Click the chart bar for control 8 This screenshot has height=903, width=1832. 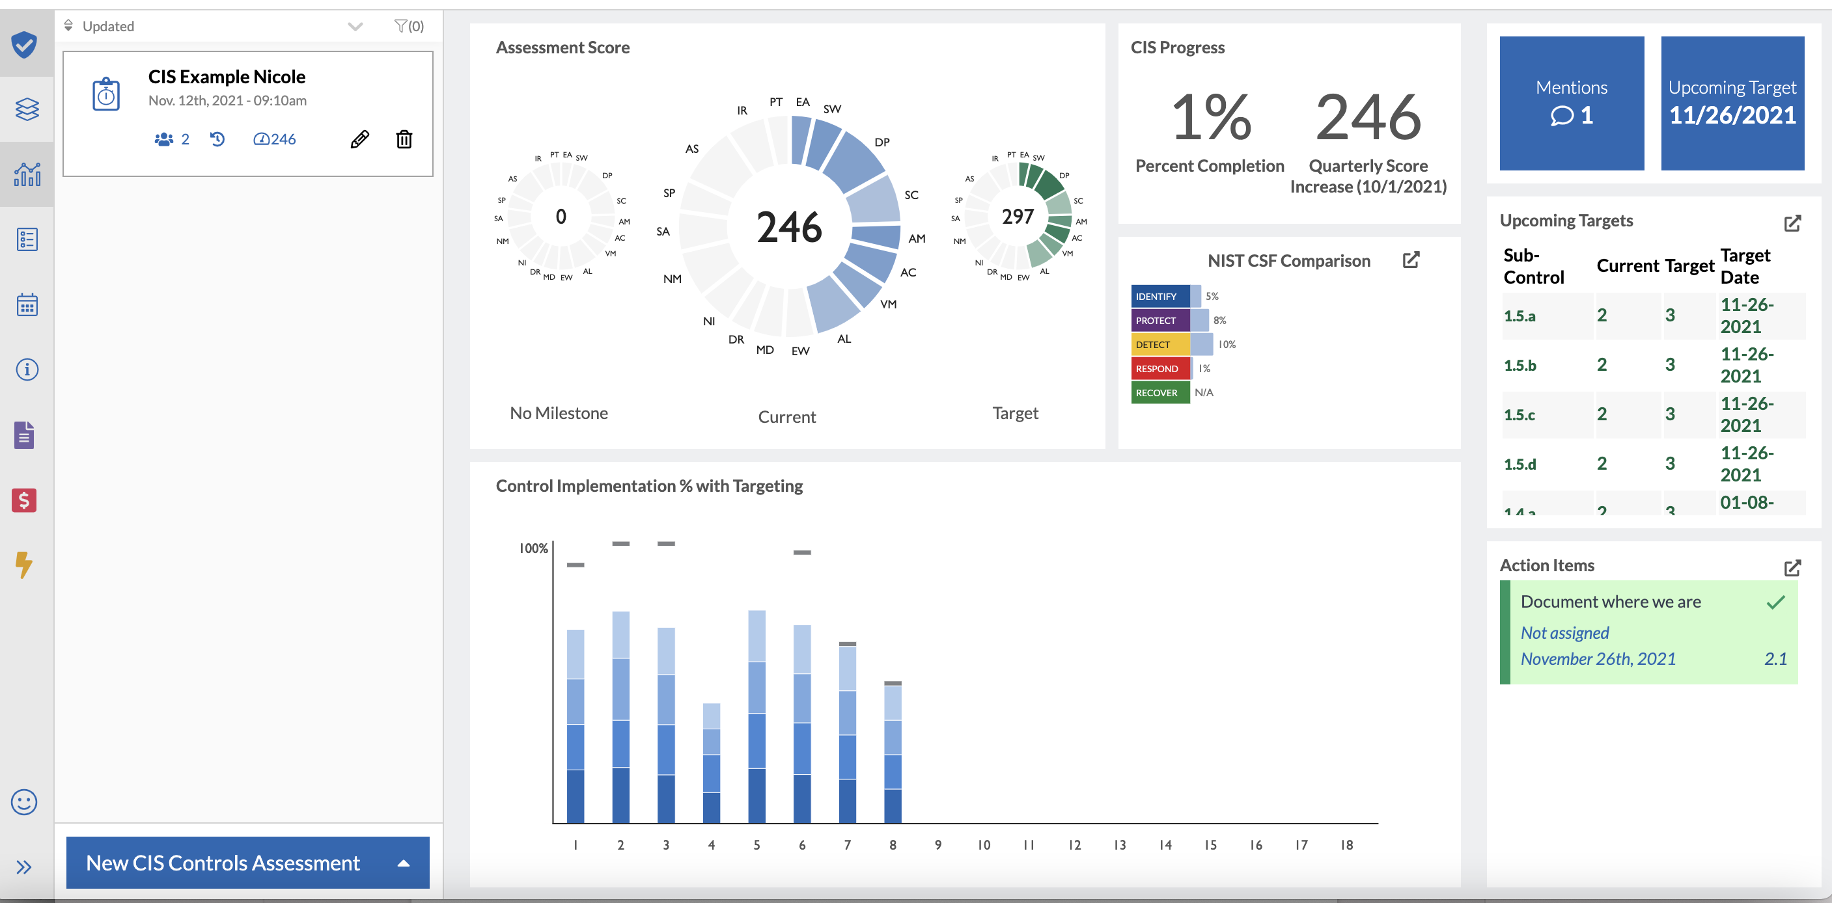pos(893,755)
